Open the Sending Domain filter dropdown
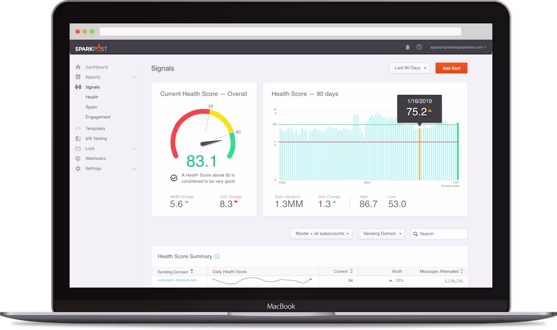This screenshot has width=557, height=330. 381,234
